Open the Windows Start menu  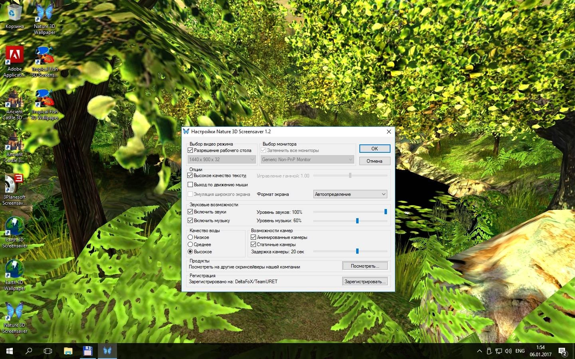coord(10,351)
